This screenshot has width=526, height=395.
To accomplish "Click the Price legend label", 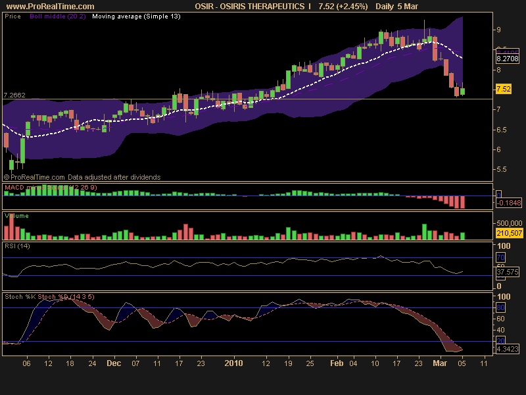I will coord(12,16).
